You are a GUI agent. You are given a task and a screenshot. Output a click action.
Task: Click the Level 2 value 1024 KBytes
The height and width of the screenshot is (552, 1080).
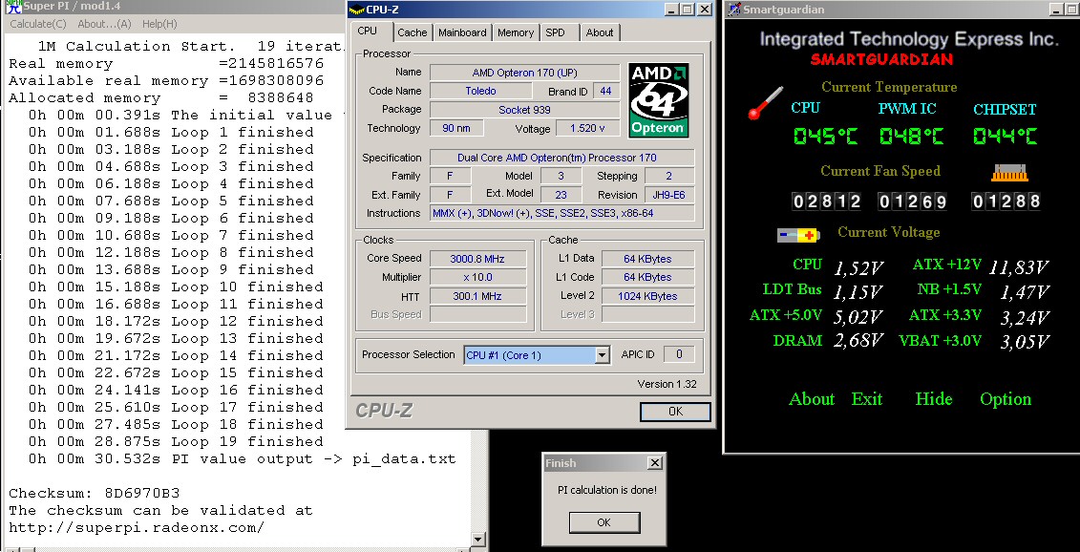click(x=647, y=296)
